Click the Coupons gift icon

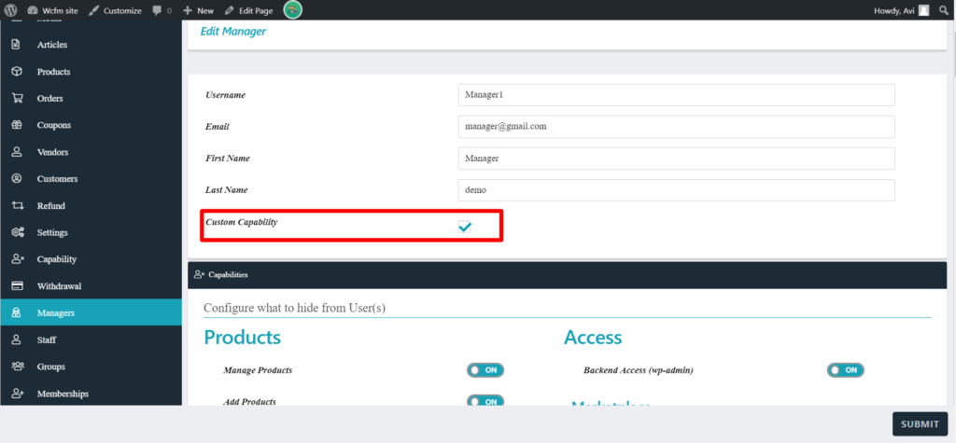click(17, 125)
